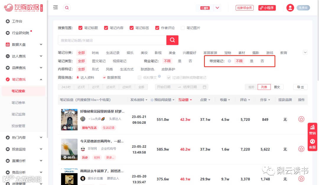Click the 环球网 author avatar

[83, 149]
